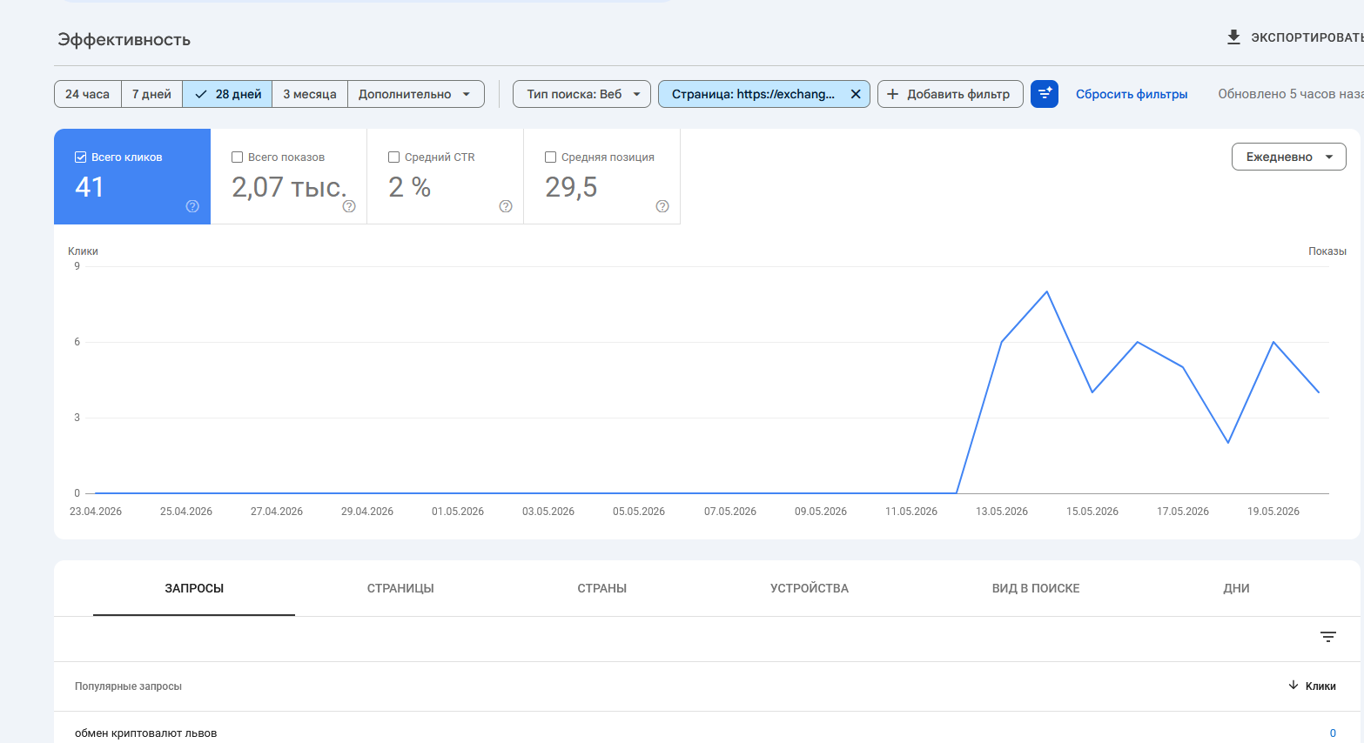
Task: Open help icon on Всего показов card
Action: (349, 206)
